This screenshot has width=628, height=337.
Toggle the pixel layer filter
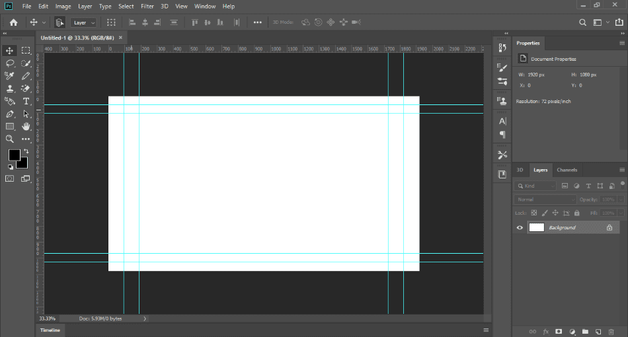565,186
